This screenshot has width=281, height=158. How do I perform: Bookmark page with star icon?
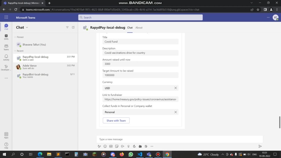tap(258, 9)
